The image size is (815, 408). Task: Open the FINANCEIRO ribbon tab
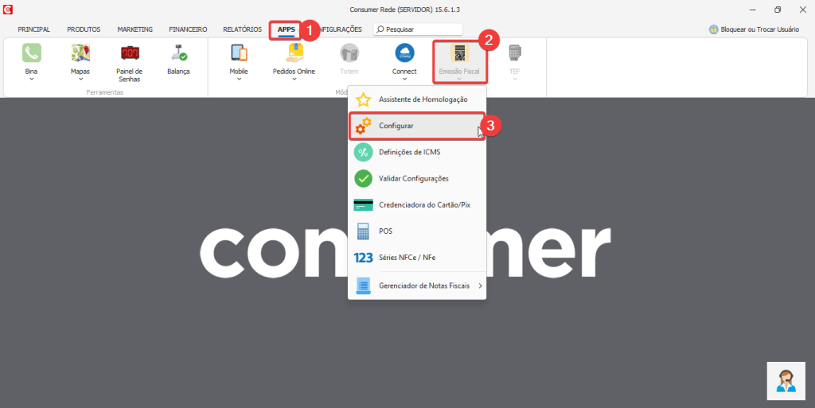click(188, 29)
